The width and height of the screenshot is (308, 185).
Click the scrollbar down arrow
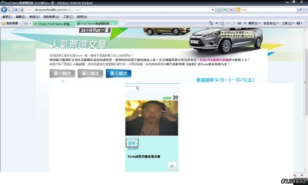coord(305,170)
